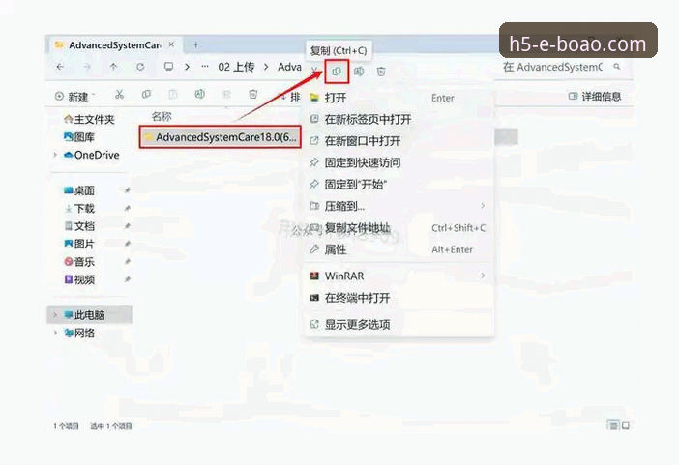Choose 复制文件地址
Viewport: 679px width, 465px height.
(399, 228)
